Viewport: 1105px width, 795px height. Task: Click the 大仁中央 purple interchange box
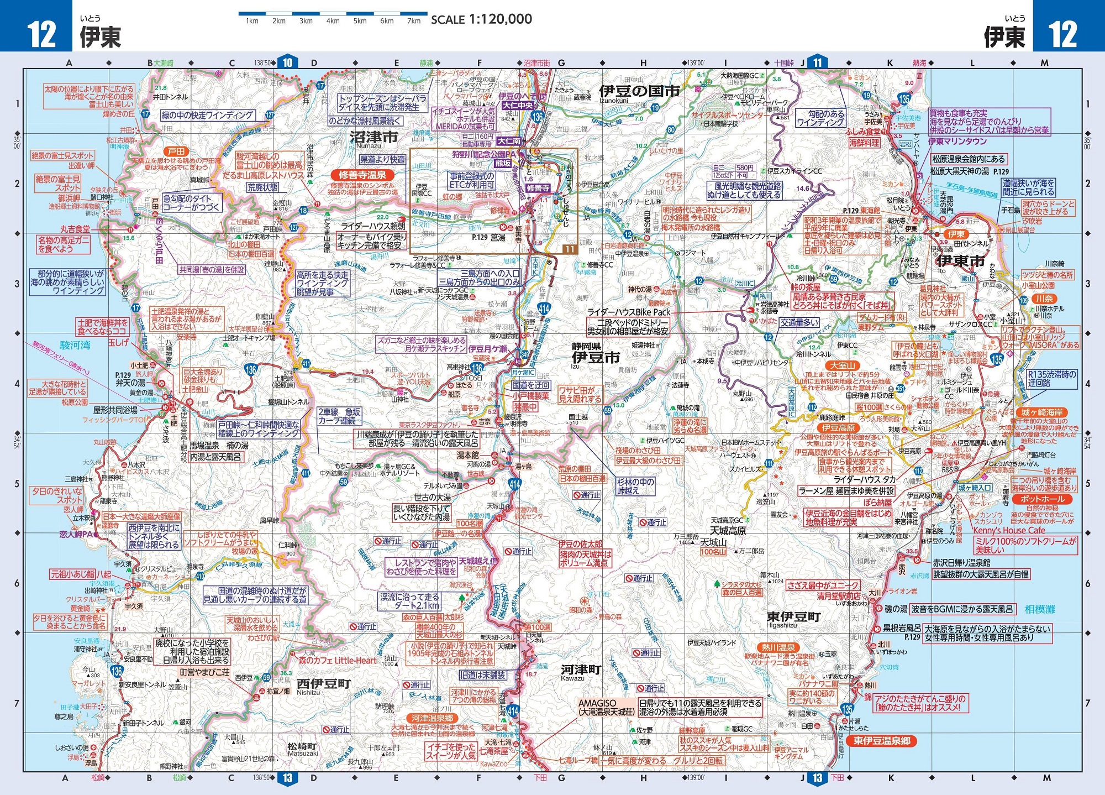518,105
